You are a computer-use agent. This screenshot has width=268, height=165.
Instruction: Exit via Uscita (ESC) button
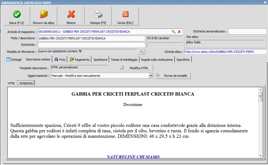pyautogui.click(x=125, y=16)
